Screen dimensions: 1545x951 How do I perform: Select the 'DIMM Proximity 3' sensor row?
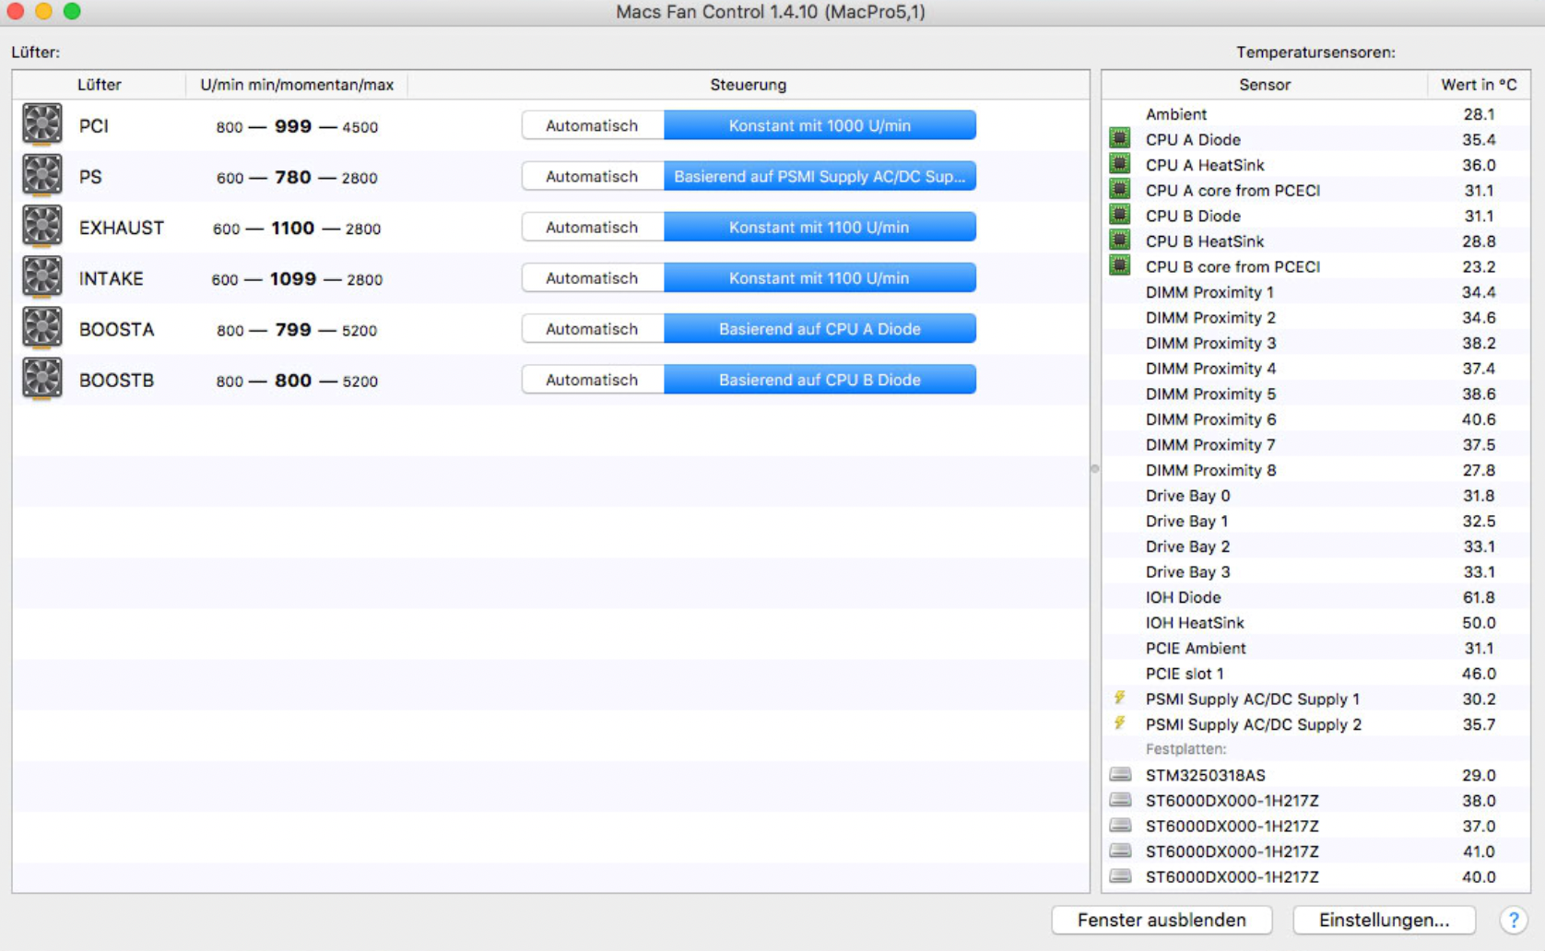coord(1316,342)
